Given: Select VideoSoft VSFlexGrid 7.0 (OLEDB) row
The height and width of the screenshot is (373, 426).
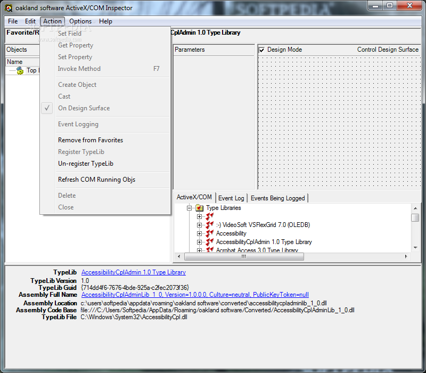Looking at the screenshot, I should click(263, 225).
